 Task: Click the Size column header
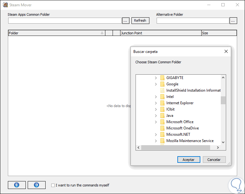[x=219, y=33]
